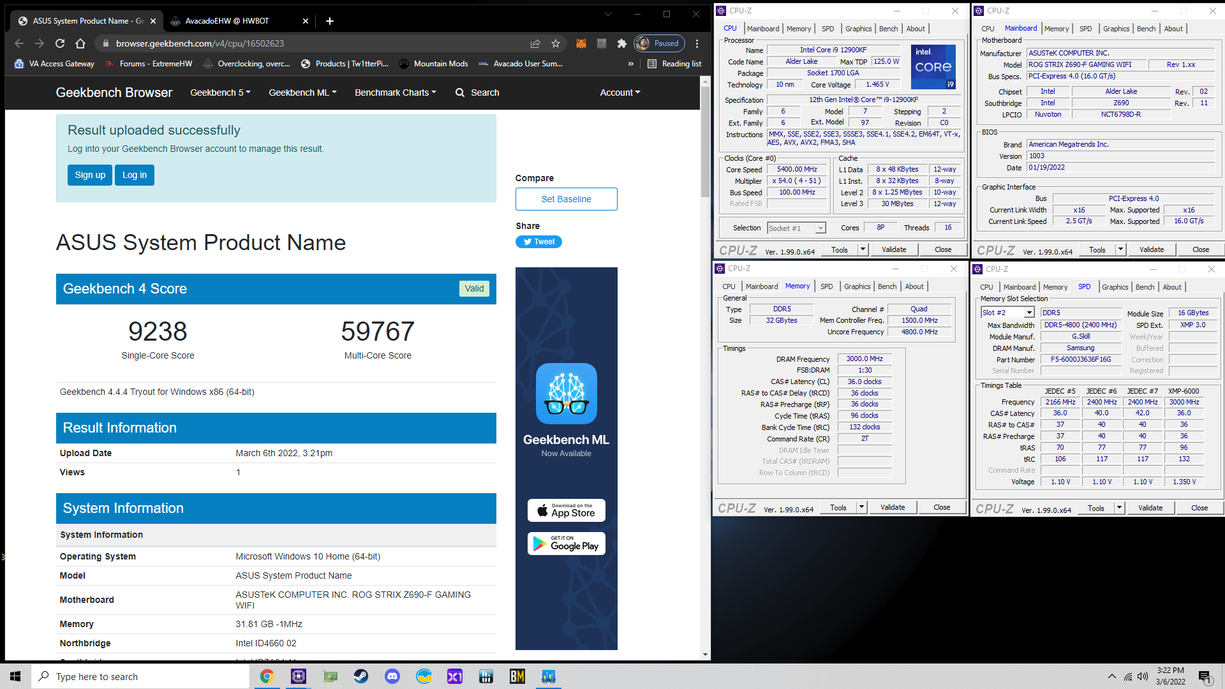Click the Windows Start button
Viewport: 1225px width, 689px height.
15,676
